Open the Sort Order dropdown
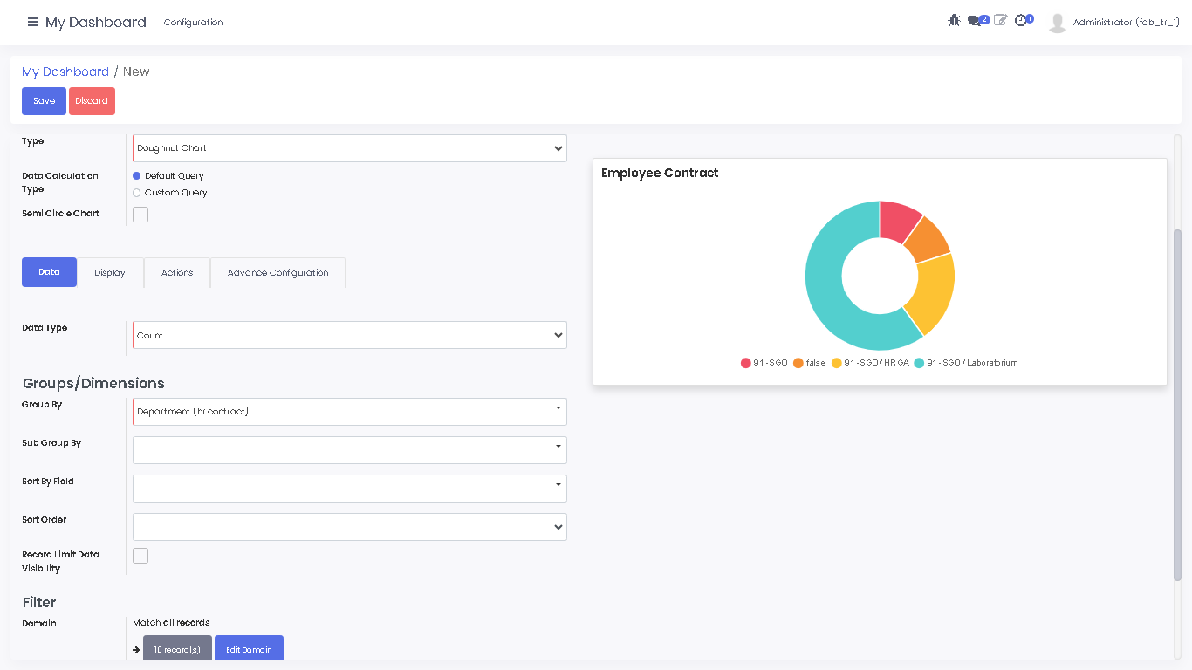The width and height of the screenshot is (1192, 670). pos(349,527)
